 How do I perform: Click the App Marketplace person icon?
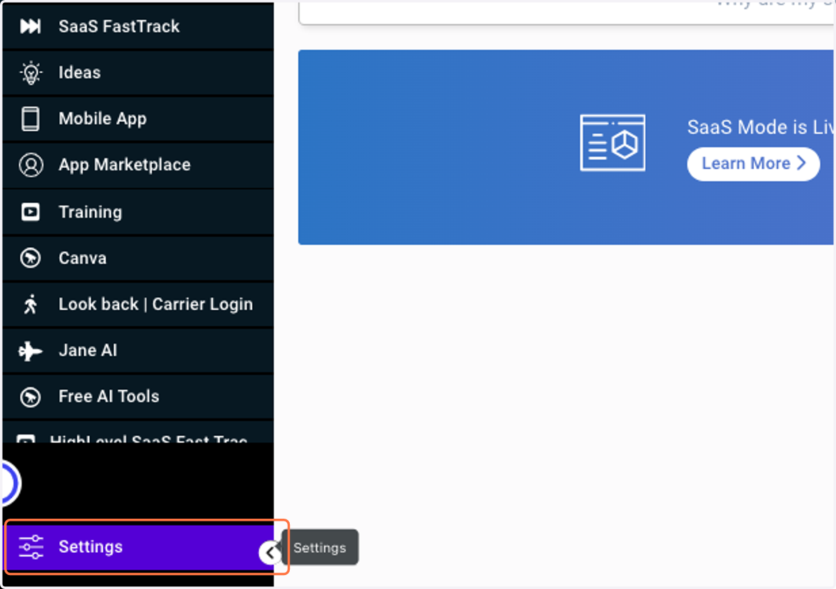(x=30, y=165)
